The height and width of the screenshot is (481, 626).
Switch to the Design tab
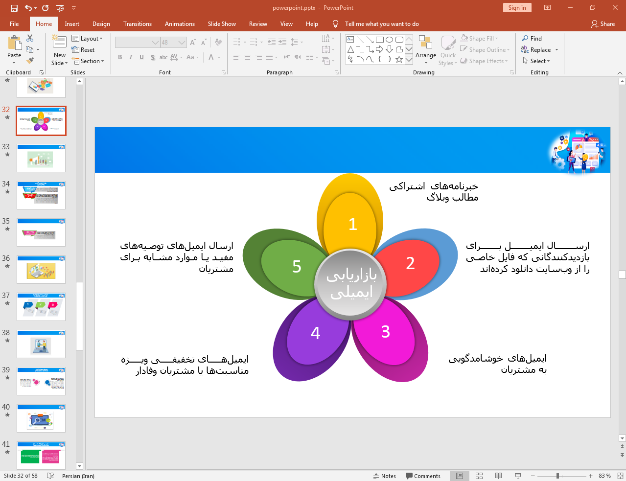[101, 24]
